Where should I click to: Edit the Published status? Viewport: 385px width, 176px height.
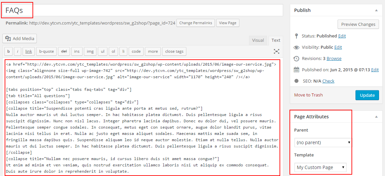(x=342, y=36)
